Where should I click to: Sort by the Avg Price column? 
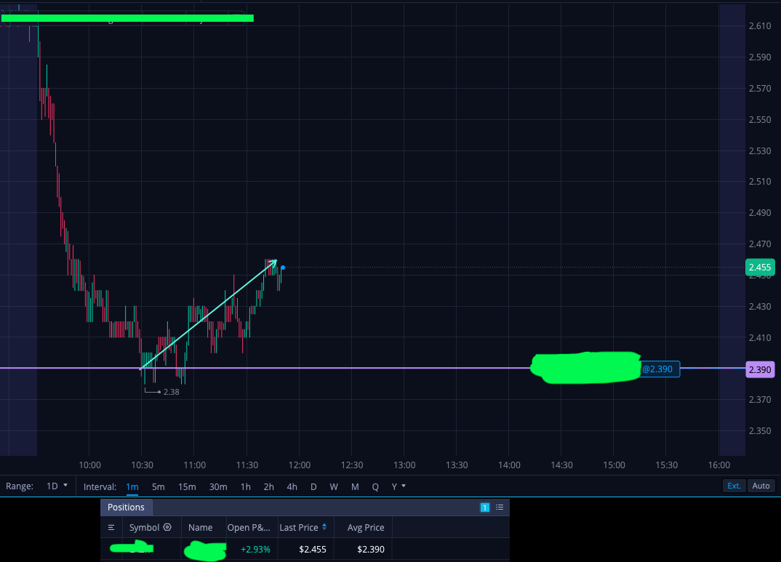366,528
